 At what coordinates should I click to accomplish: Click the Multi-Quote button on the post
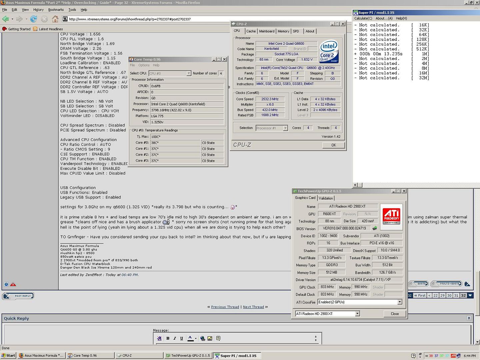(x=447, y=284)
